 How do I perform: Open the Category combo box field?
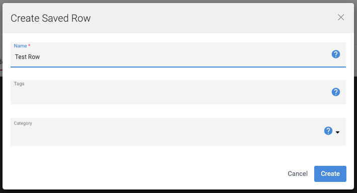[x=178, y=132]
